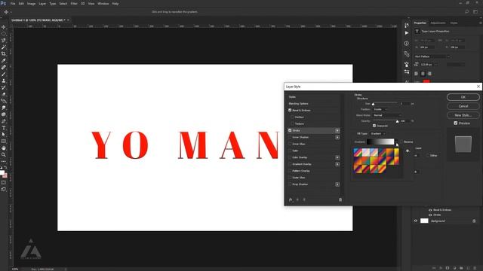Enable the Texture checkbox
Viewport: 483px width, 271px height.
tap(292, 123)
